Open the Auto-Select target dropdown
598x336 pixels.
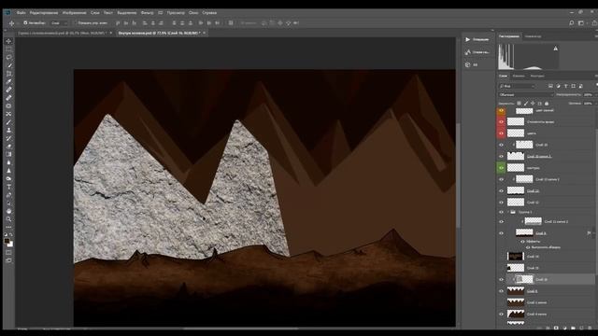tap(59, 22)
